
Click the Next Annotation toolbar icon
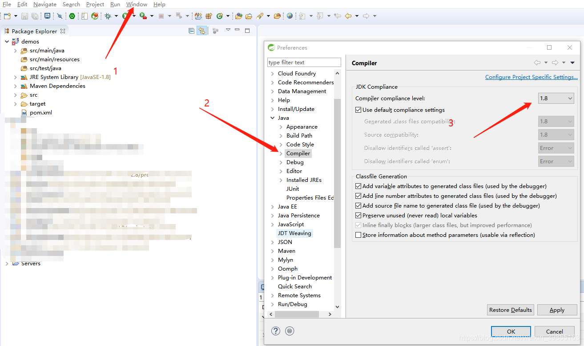302,16
